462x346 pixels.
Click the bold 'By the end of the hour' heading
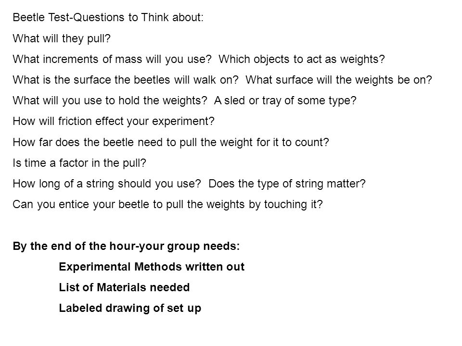click(x=126, y=246)
